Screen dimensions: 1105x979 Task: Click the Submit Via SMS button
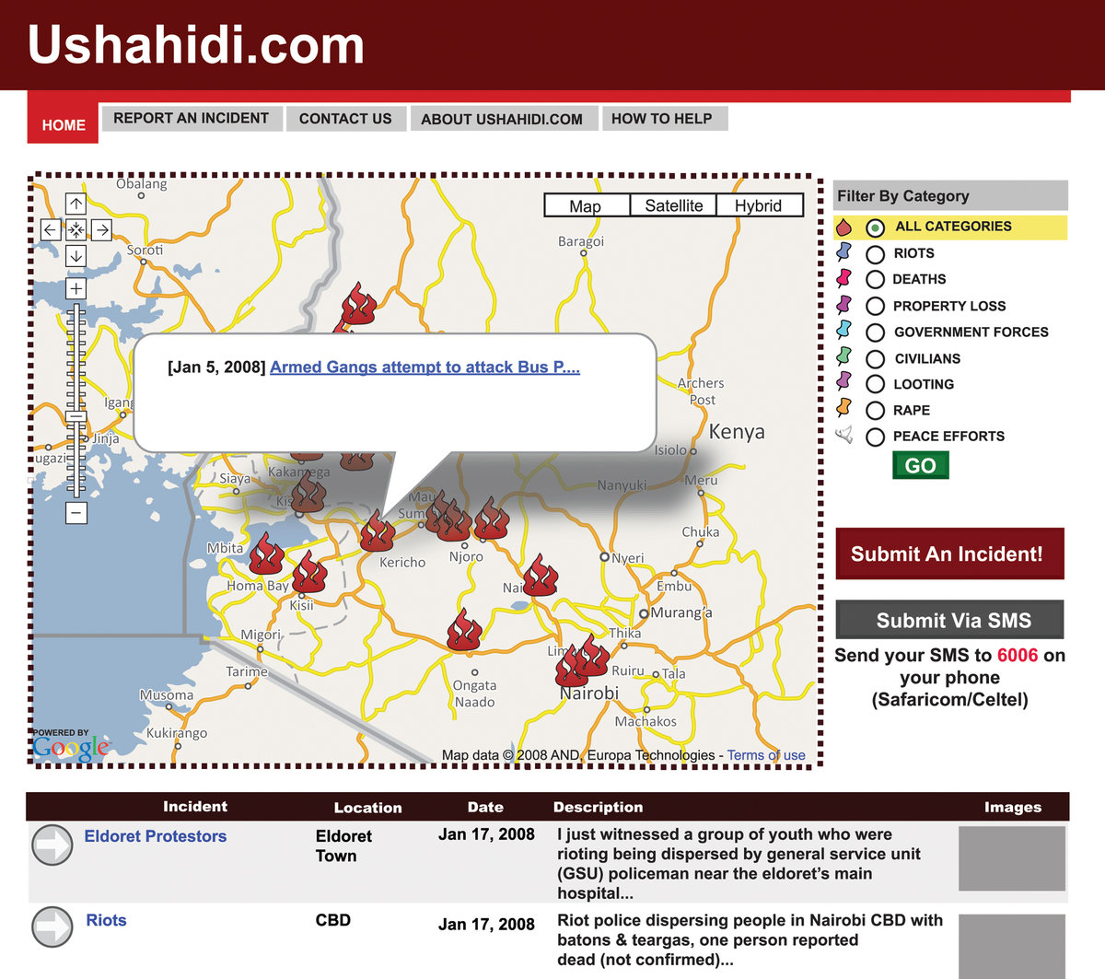pos(949,620)
